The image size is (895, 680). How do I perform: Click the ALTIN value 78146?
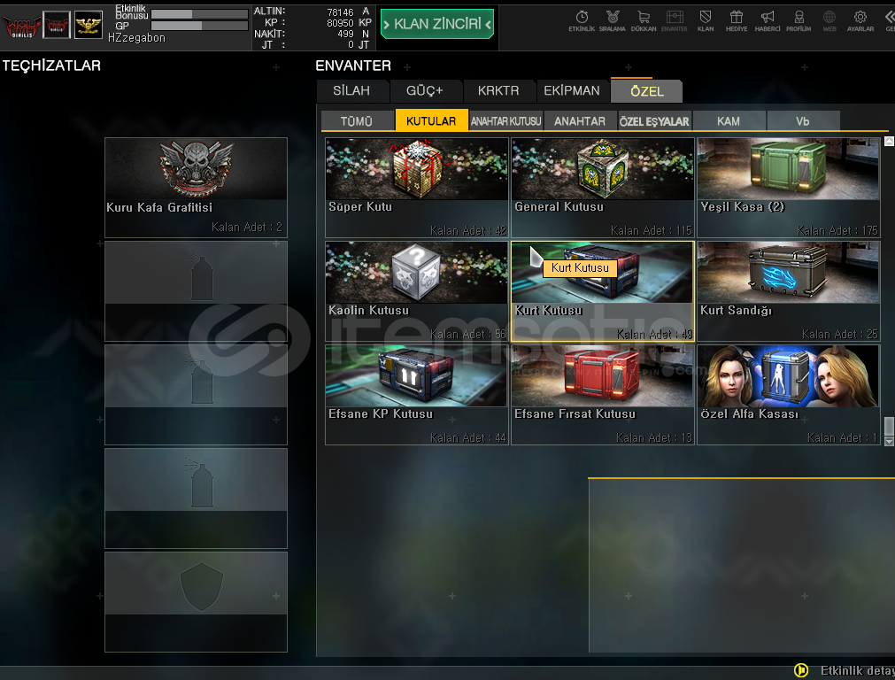pos(340,12)
